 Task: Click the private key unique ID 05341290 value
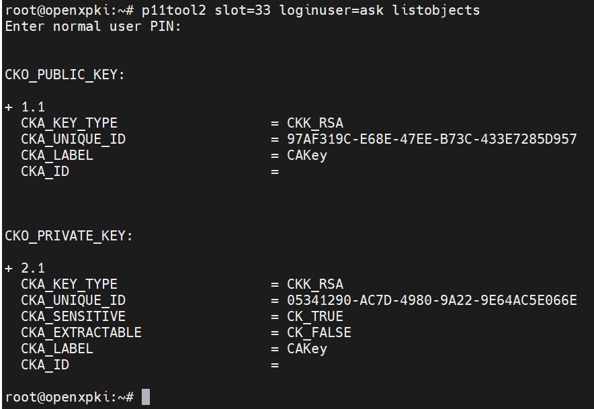coord(432,300)
